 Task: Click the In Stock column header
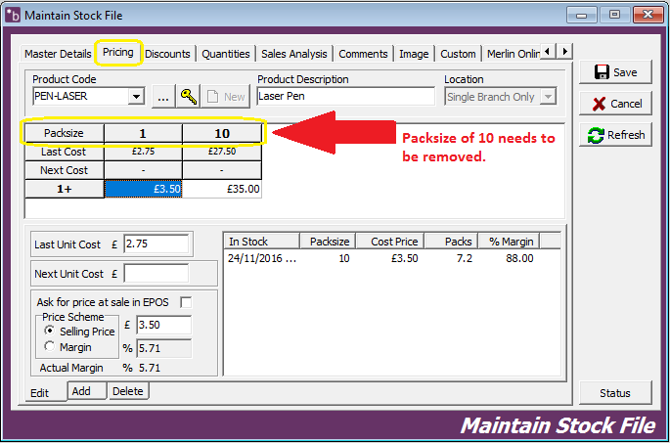coord(261,242)
